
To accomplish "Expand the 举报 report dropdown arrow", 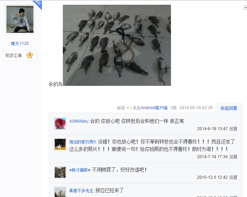I will [128, 108].
